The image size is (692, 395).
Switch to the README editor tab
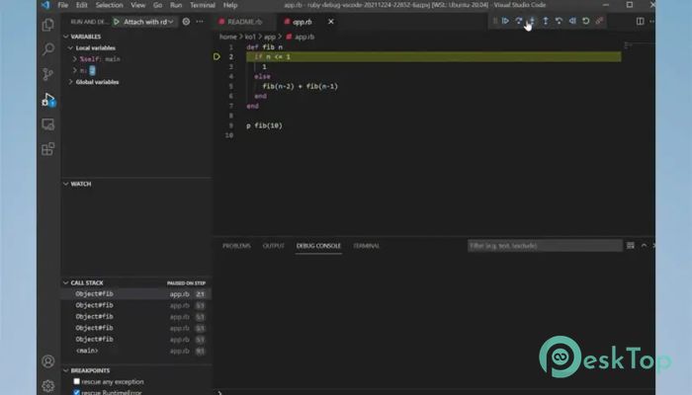[245, 22]
